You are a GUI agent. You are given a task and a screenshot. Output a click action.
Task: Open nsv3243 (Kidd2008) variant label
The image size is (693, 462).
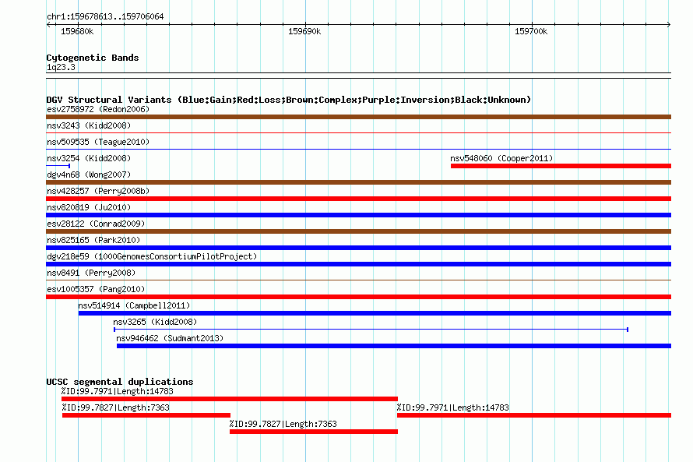[x=89, y=125]
